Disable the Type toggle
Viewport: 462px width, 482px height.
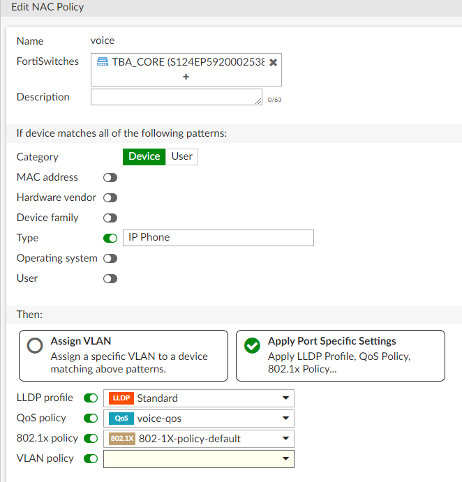click(110, 239)
